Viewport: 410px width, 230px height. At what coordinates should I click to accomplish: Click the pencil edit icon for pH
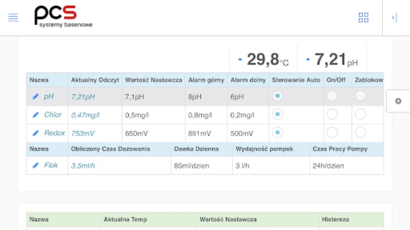[x=36, y=97]
